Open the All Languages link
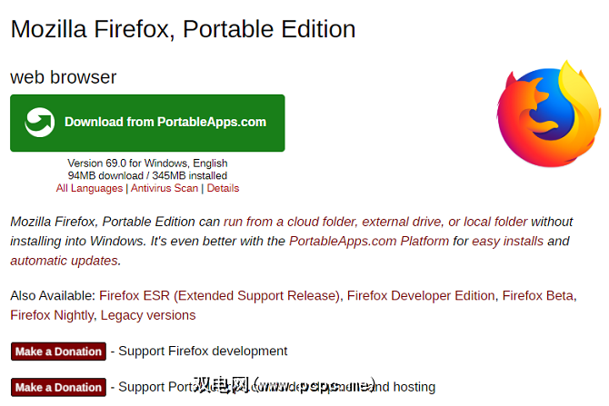Image resolution: width=609 pixels, height=406 pixels. pos(89,188)
